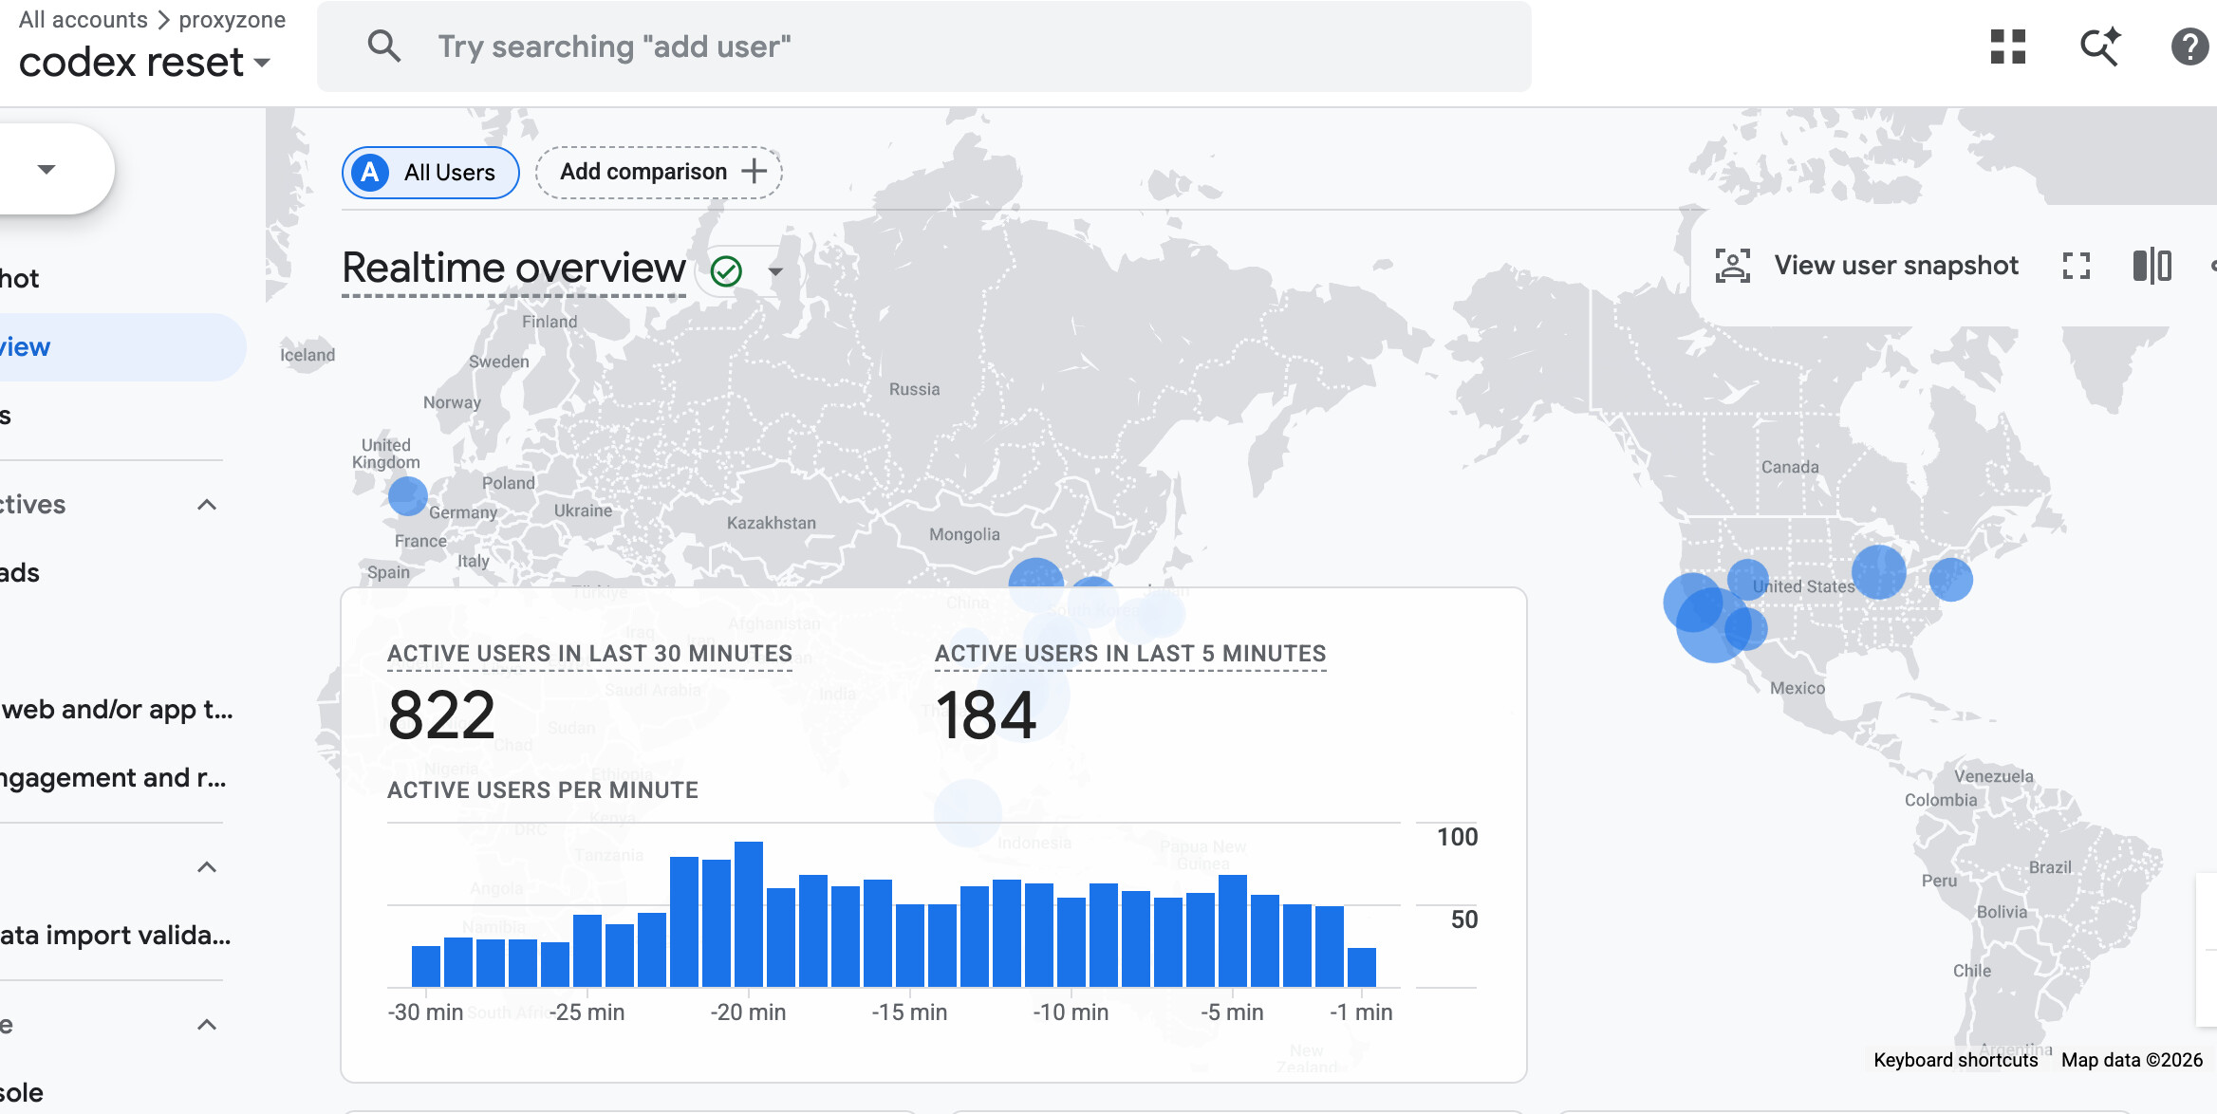
Task: Click the tallest bar in the per-minute chart
Action: click(749, 915)
